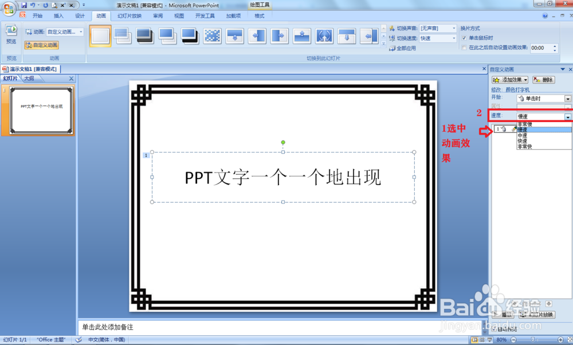Click the 自定义动画 ribbon button

42,45
